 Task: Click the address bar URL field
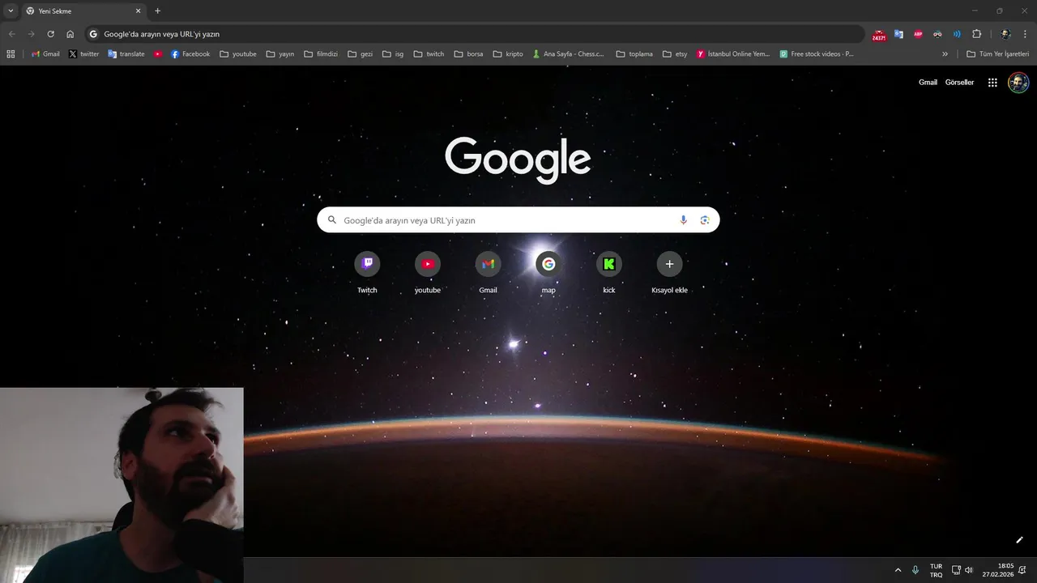tap(475, 34)
